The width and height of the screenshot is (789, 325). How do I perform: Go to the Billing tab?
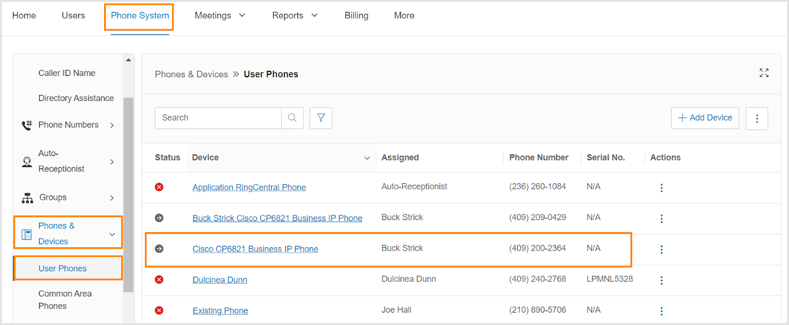pos(356,16)
